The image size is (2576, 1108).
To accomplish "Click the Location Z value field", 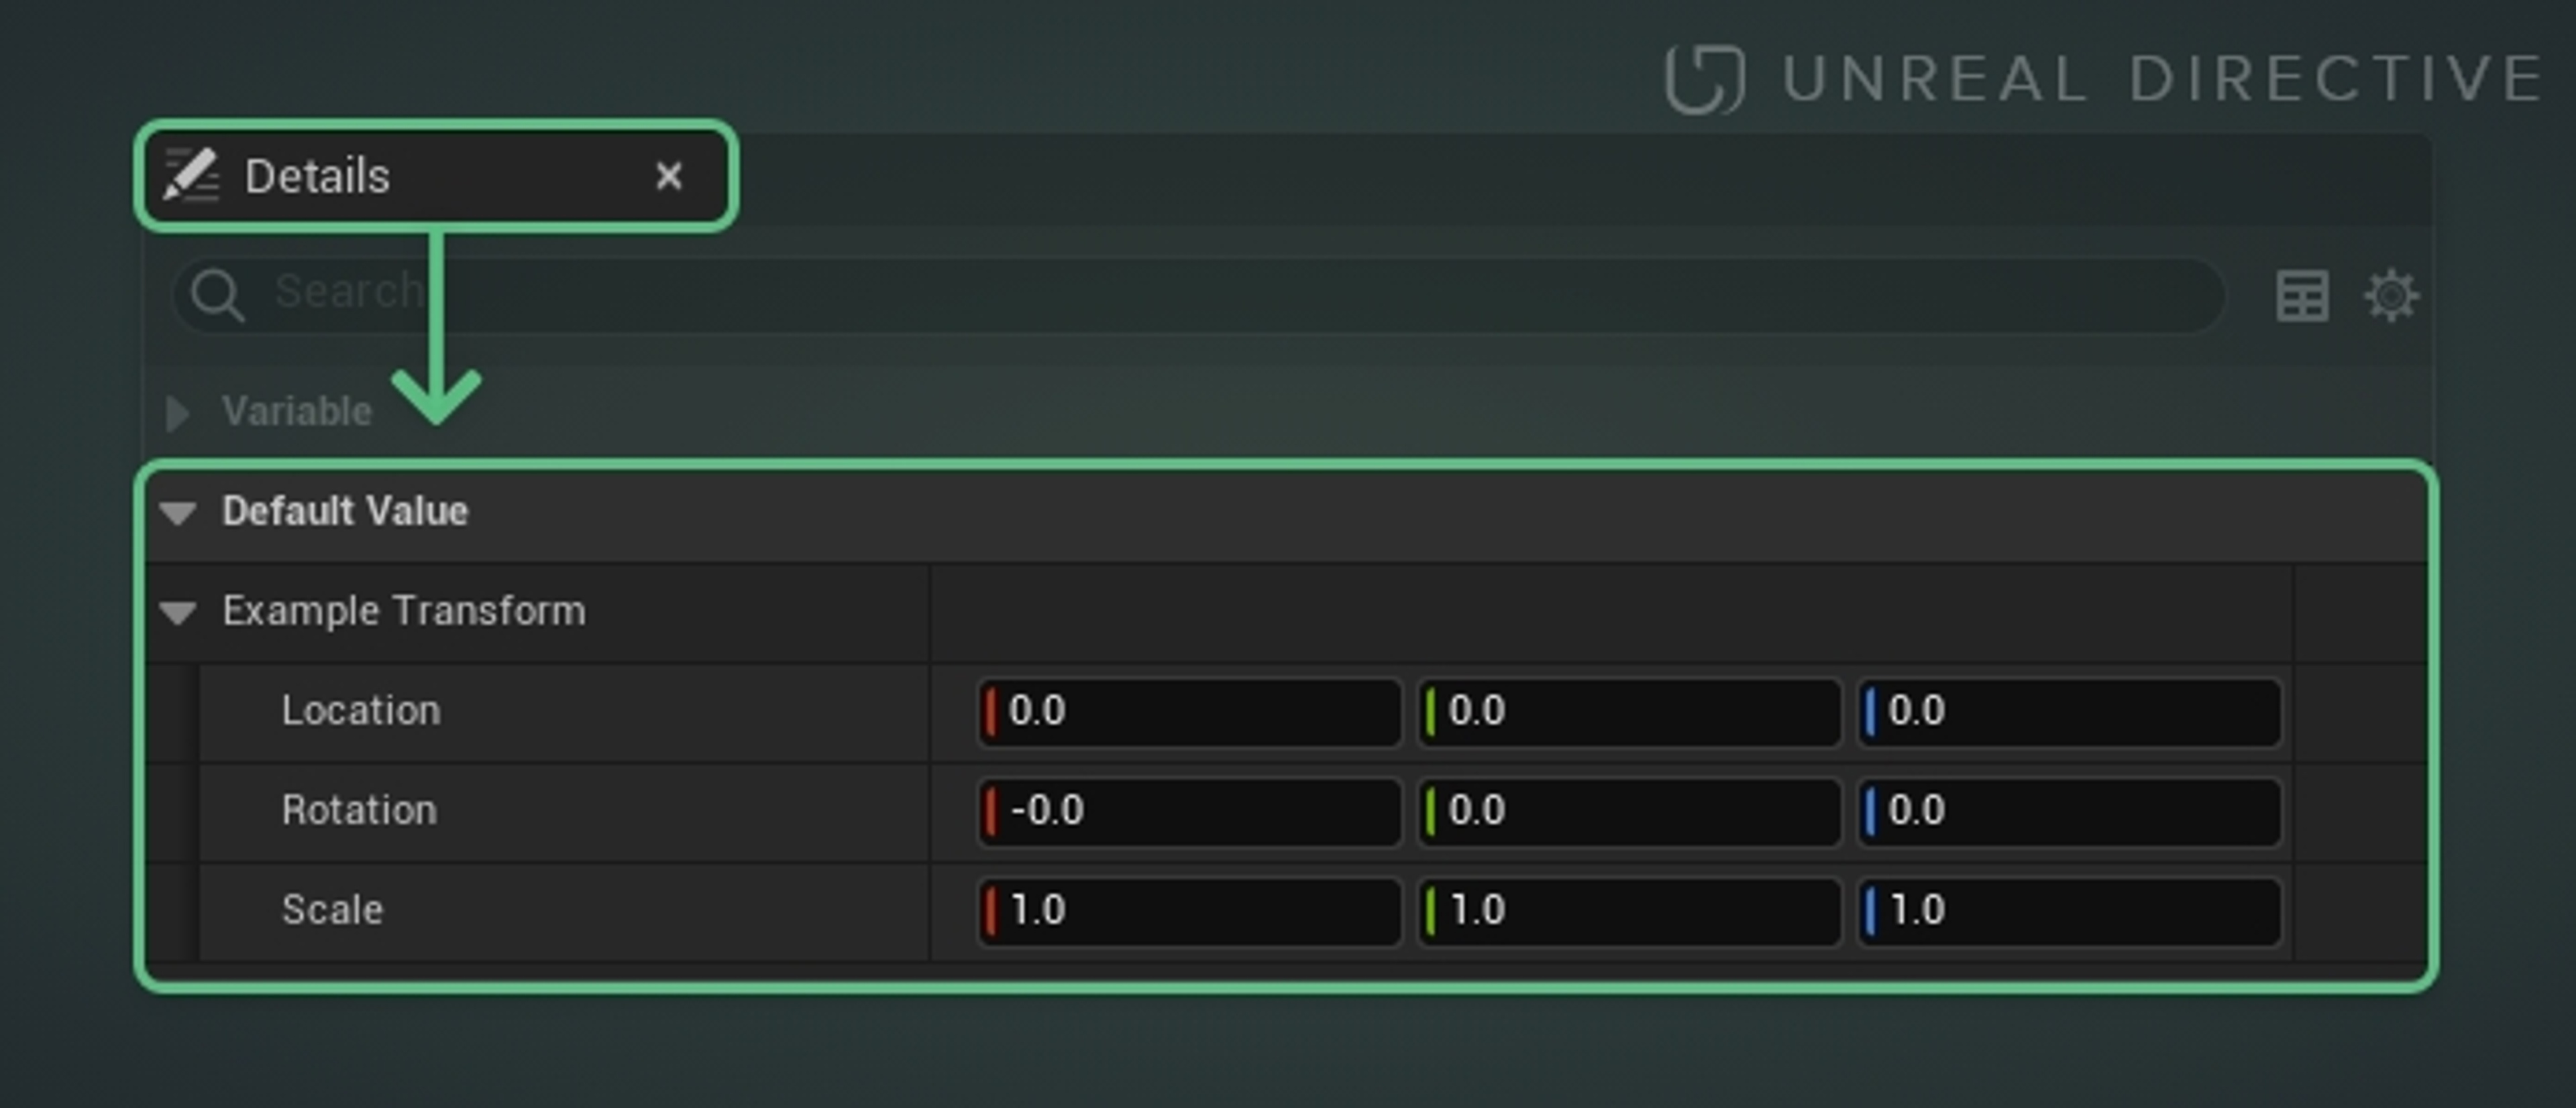I will 2070,711.
